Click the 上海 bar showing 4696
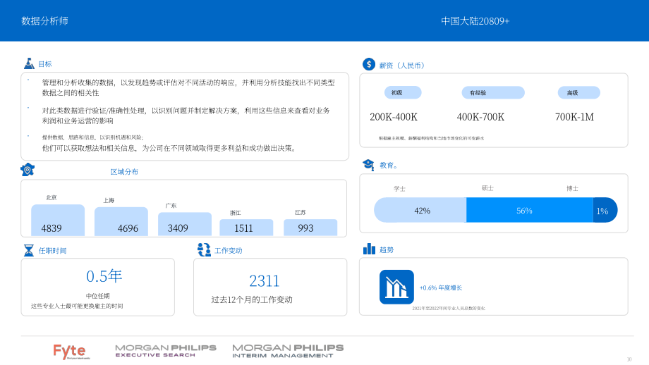The image size is (649, 365). coord(121,221)
